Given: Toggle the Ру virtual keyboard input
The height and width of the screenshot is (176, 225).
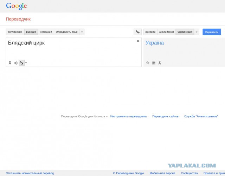Looking at the screenshot, I should point(21,63).
